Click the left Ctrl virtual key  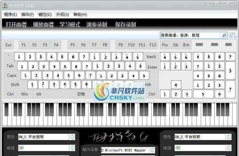(x=10, y=94)
